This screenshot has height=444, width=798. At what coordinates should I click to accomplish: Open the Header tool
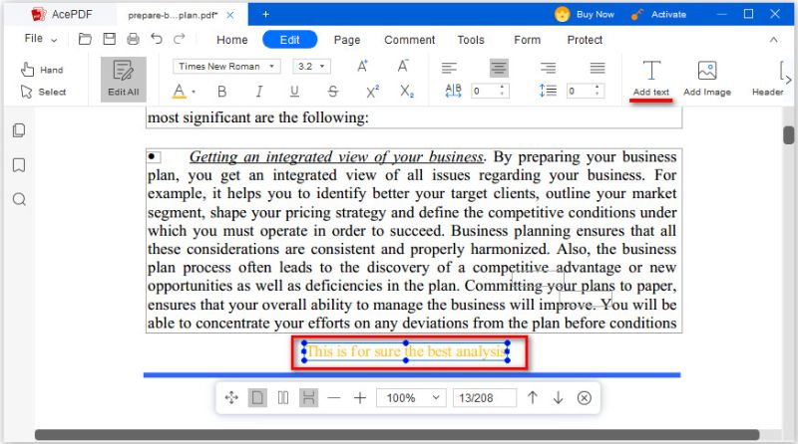pos(767,78)
